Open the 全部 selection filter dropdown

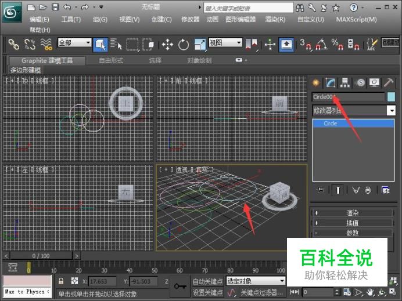pyautogui.click(x=74, y=43)
